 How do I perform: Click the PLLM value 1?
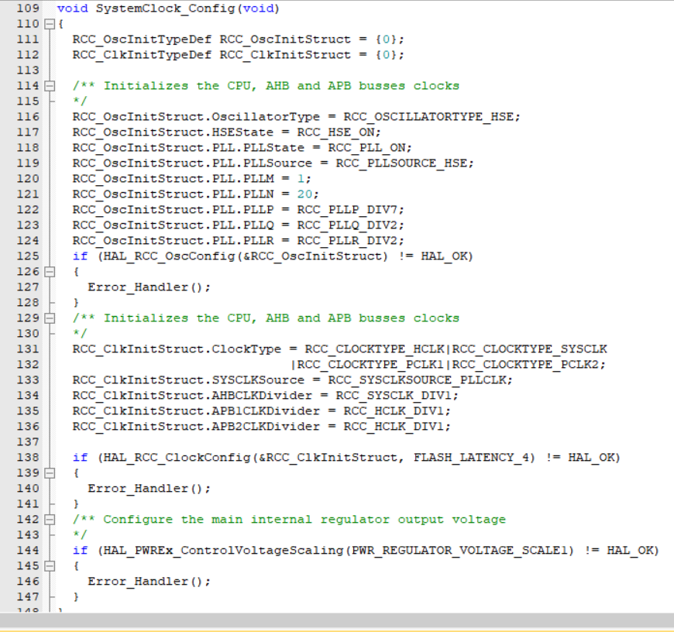click(x=301, y=179)
